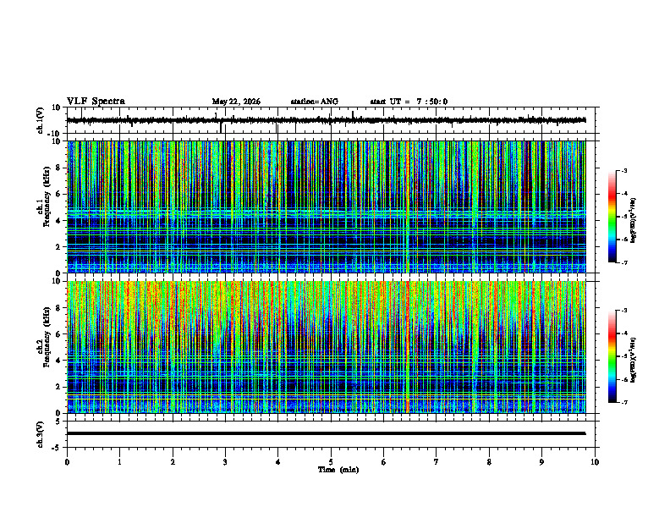Select the 9 minute time axis label
670x518 pixels.
point(541,462)
